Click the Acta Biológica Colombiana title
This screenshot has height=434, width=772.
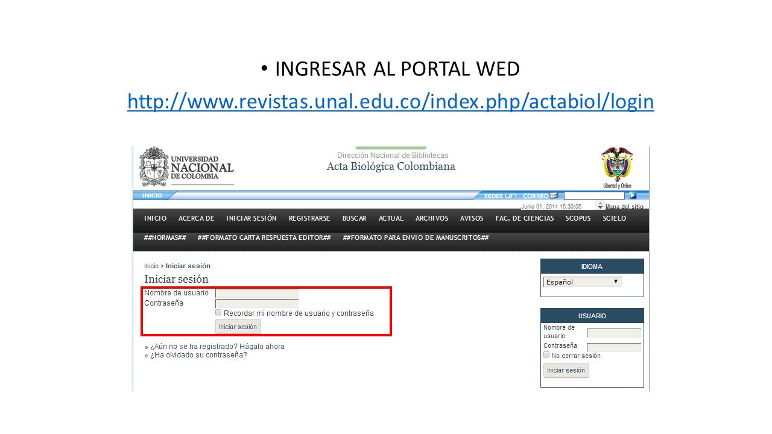tap(391, 166)
